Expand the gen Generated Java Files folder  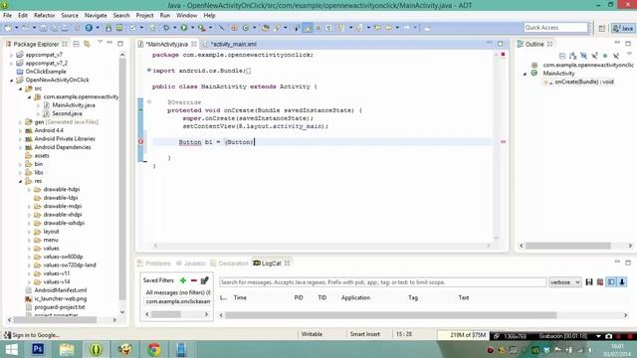[20, 121]
